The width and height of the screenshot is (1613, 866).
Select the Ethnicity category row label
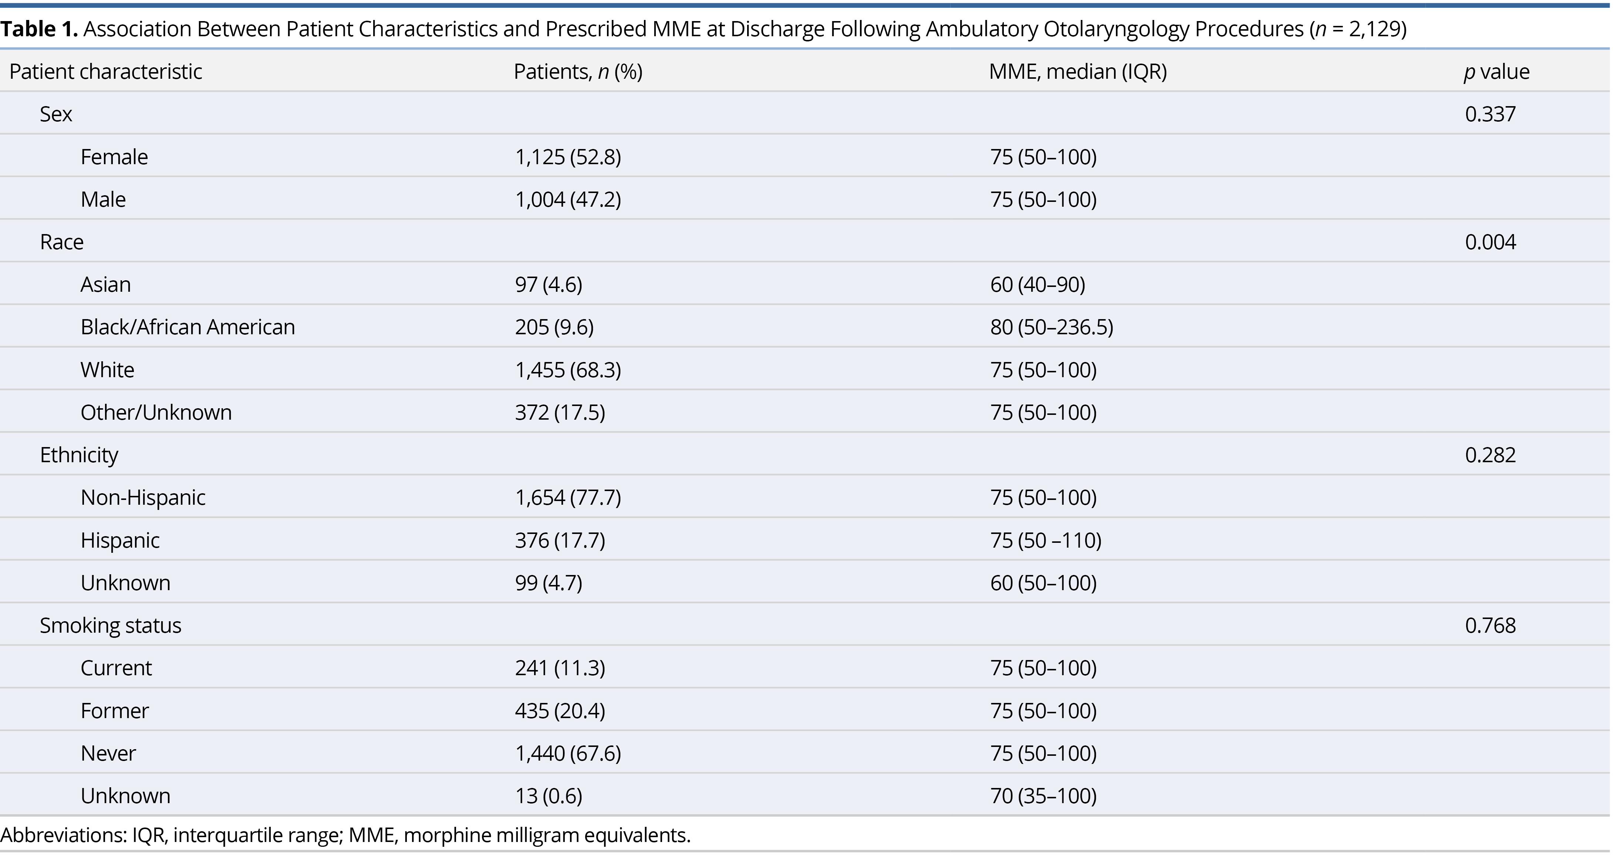coord(79,454)
